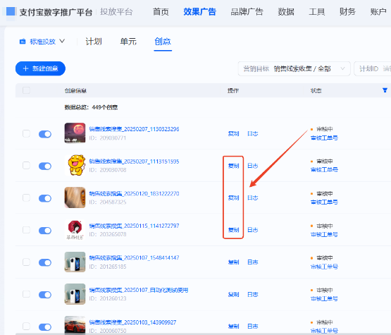Open 数据 in top navigation

click(x=286, y=12)
